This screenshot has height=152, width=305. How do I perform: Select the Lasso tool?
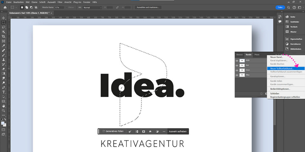click(x=4, y=27)
